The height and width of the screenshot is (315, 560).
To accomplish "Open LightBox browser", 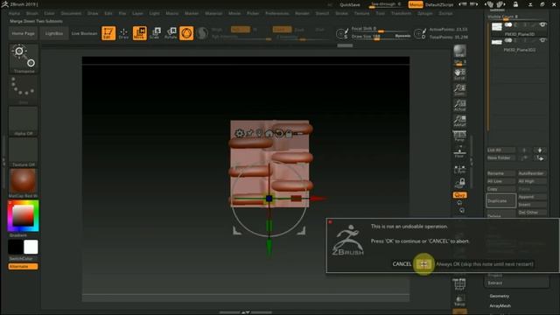I will 54,33.
